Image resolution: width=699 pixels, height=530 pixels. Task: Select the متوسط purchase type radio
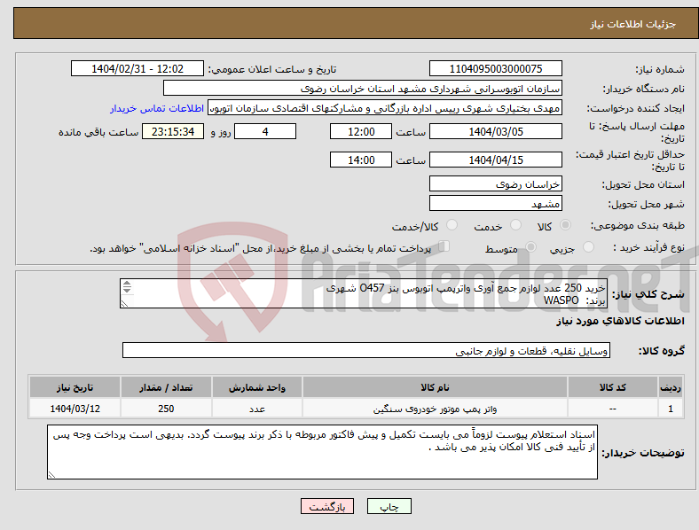point(530,246)
